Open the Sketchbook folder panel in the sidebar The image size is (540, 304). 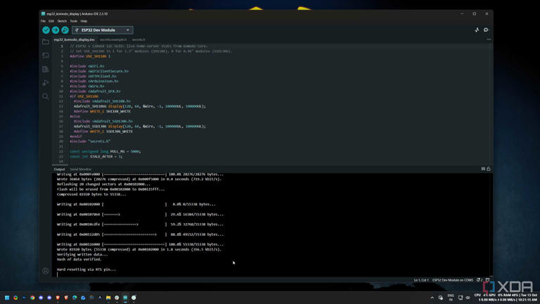46,42
